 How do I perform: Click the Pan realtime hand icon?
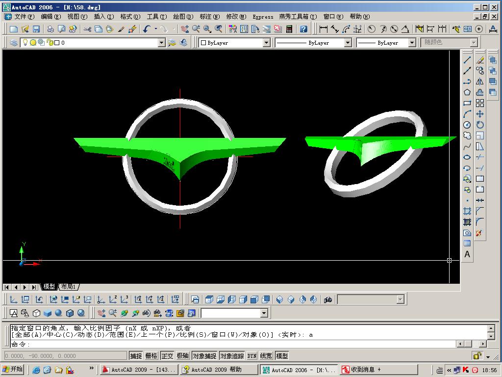(x=184, y=29)
